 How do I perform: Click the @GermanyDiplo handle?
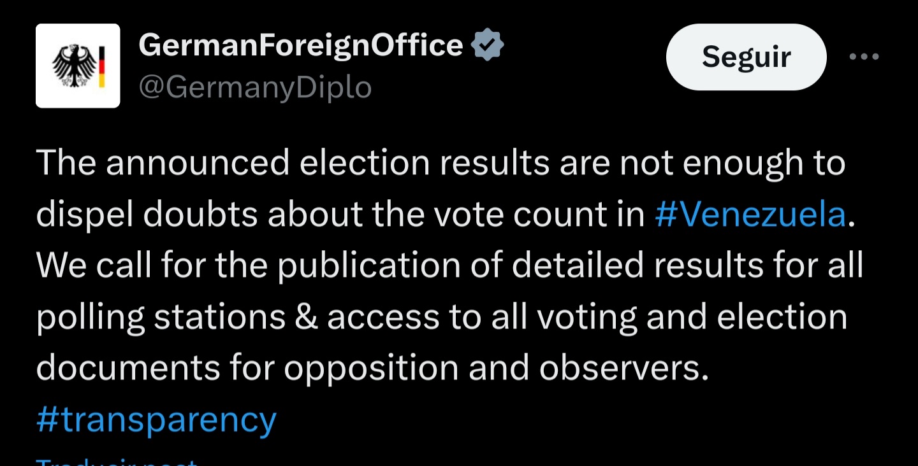point(255,87)
